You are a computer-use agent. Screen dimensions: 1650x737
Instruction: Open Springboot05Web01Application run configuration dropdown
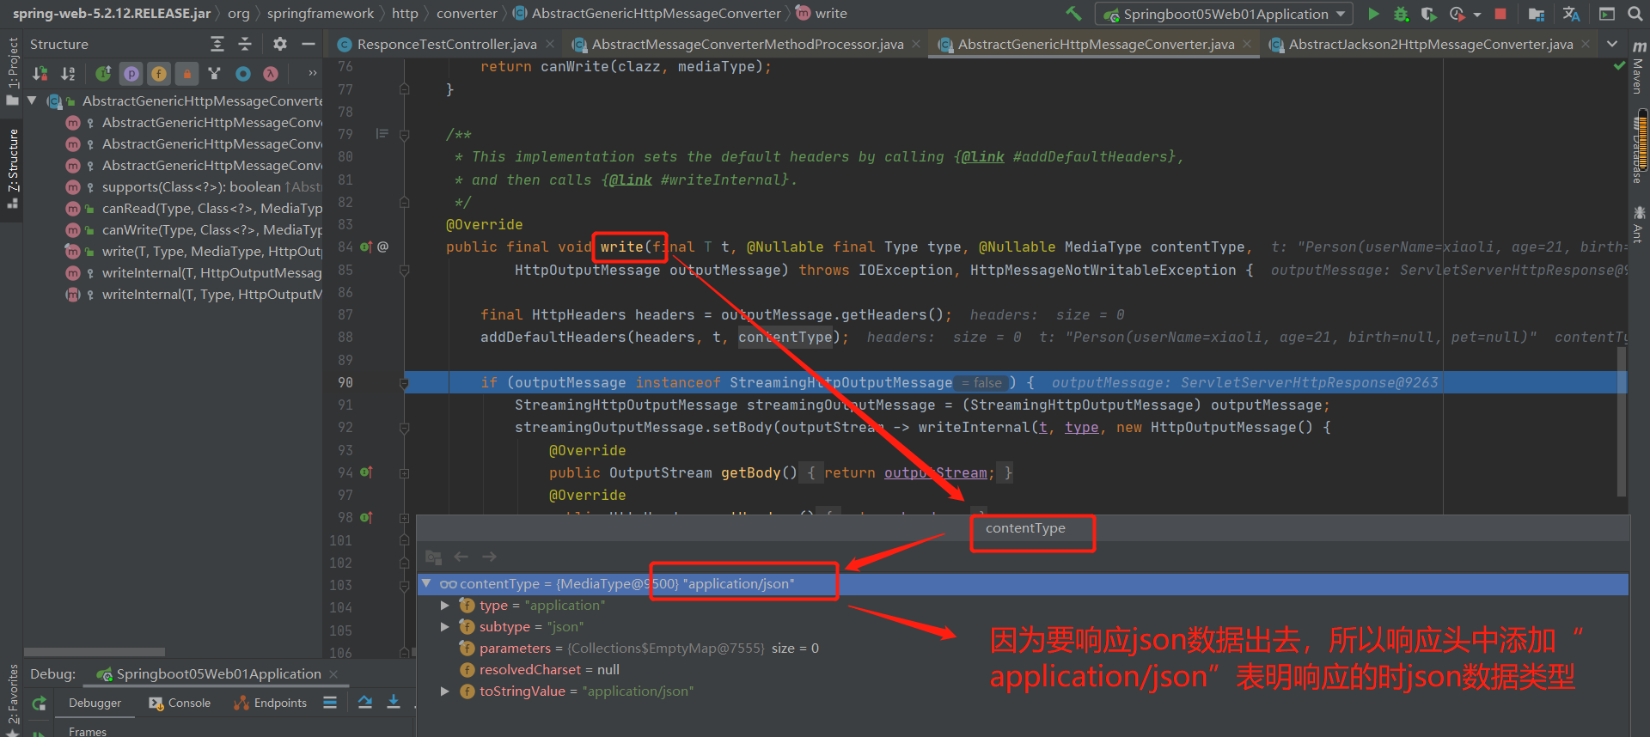click(1224, 14)
